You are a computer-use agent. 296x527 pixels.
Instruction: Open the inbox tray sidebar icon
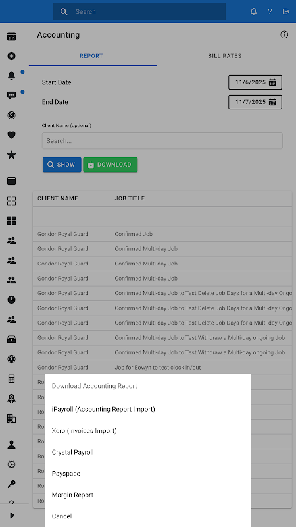tap(11, 339)
